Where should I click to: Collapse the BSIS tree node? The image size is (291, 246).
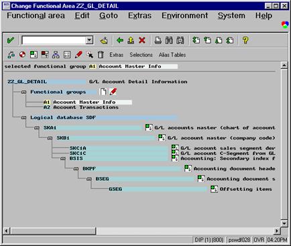(63, 158)
